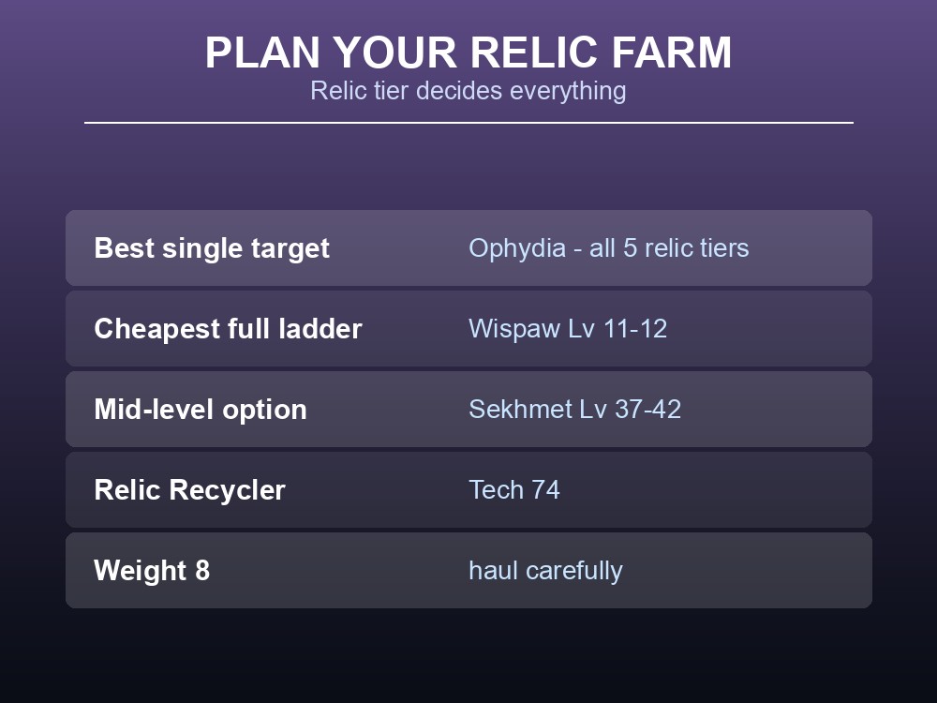The width and height of the screenshot is (937, 703).
Task: Click the Mid-level option label
Action: (201, 410)
